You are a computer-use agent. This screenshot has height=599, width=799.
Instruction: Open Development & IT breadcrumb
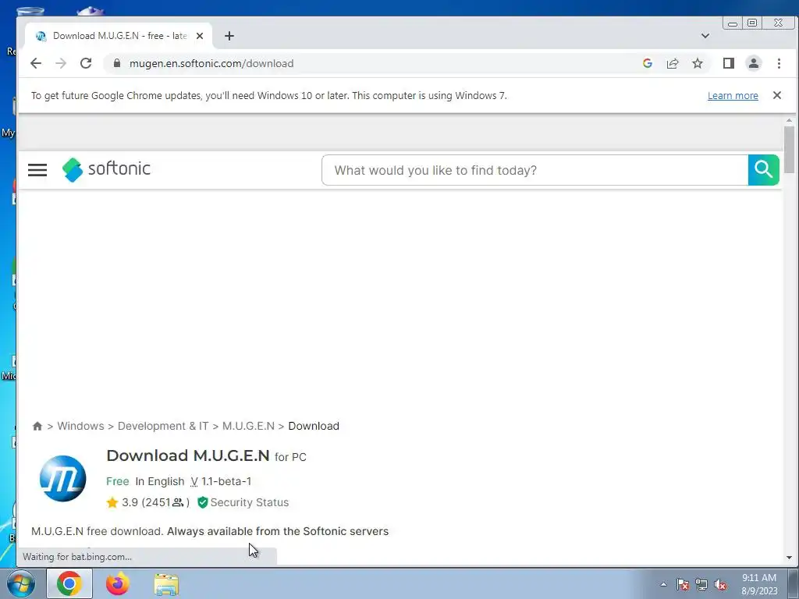pyautogui.click(x=163, y=426)
